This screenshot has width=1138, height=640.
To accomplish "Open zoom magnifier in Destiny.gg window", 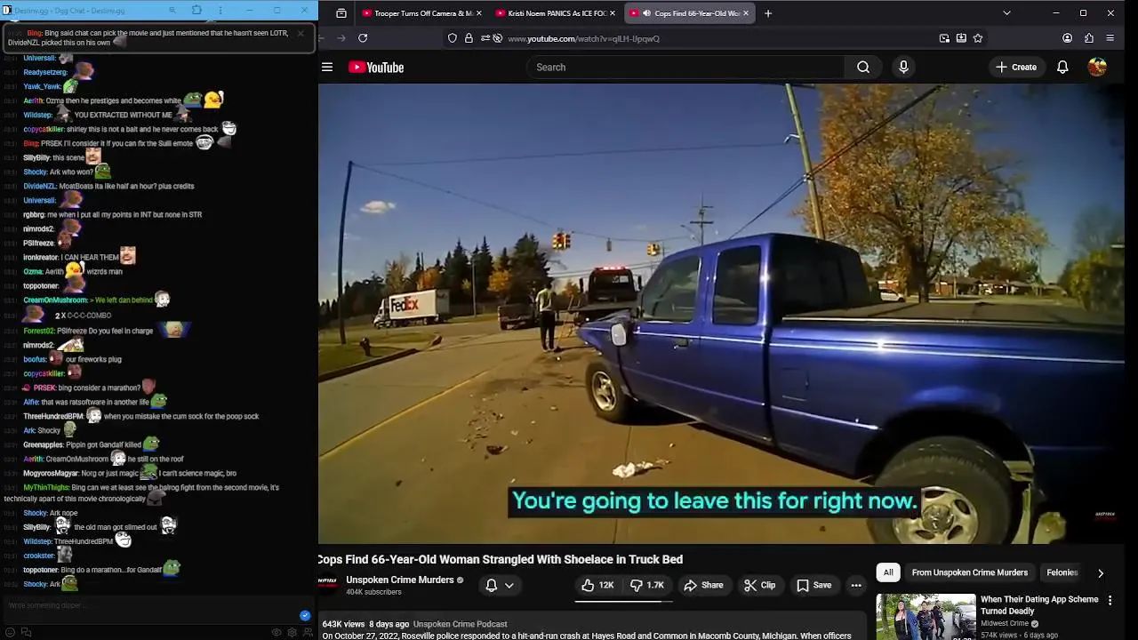I will (172, 11).
